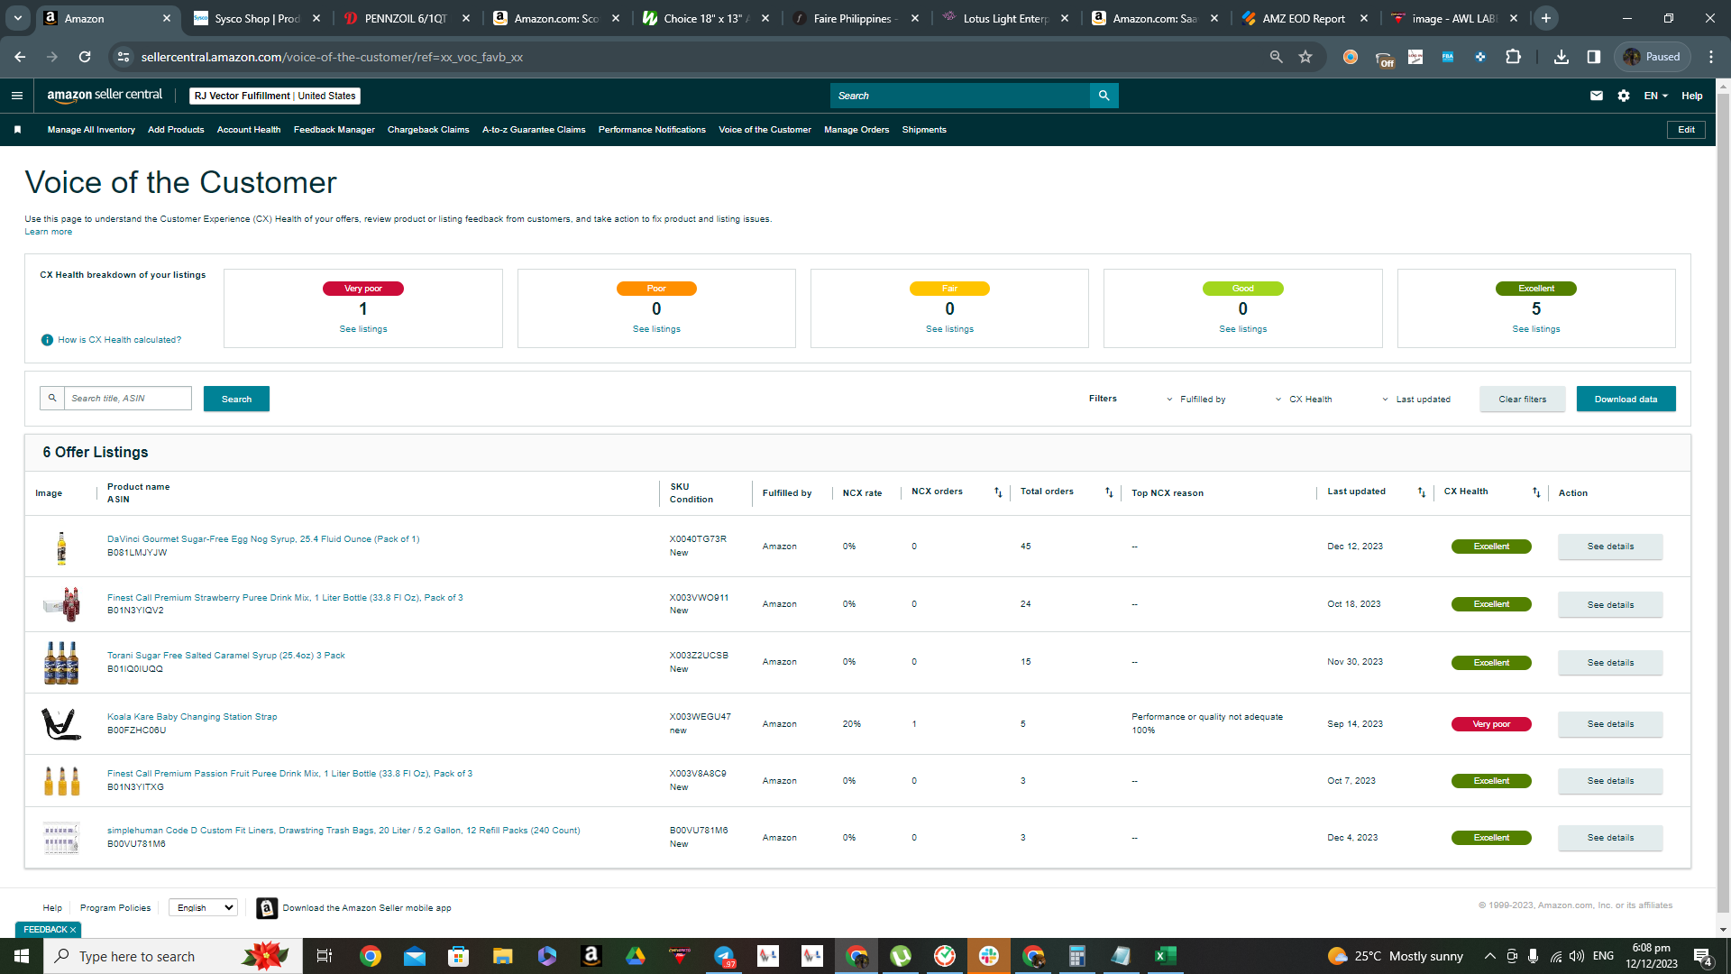1731x974 pixels.
Task: Click the green Excellent badge in summary card
Action: pyautogui.click(x=1536, y=289)
